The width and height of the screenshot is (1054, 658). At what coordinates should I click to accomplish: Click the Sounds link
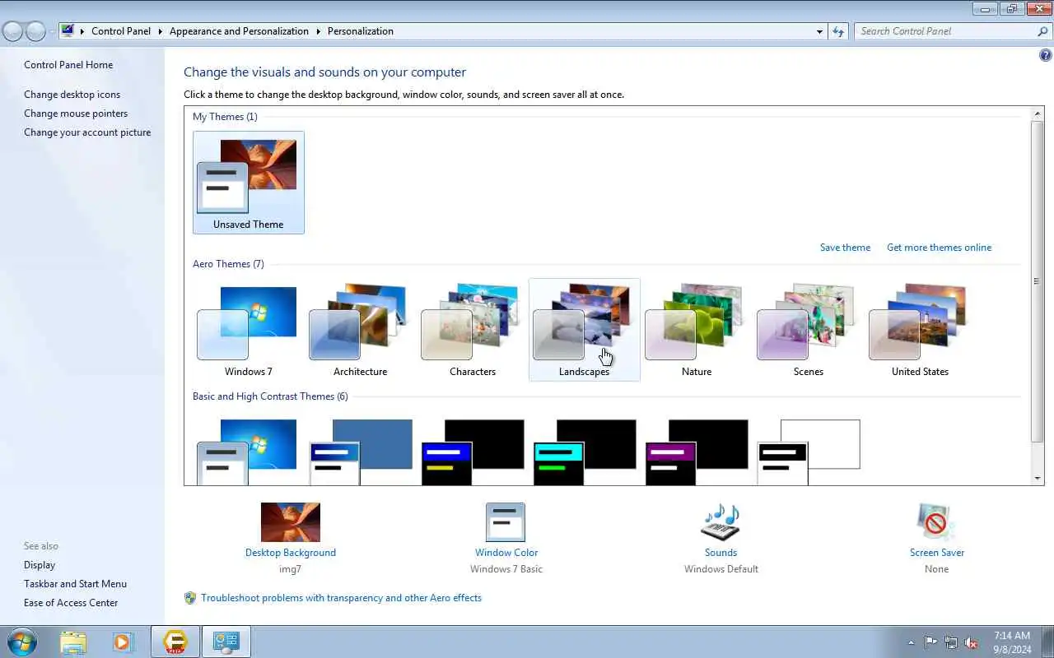[721, 553]
